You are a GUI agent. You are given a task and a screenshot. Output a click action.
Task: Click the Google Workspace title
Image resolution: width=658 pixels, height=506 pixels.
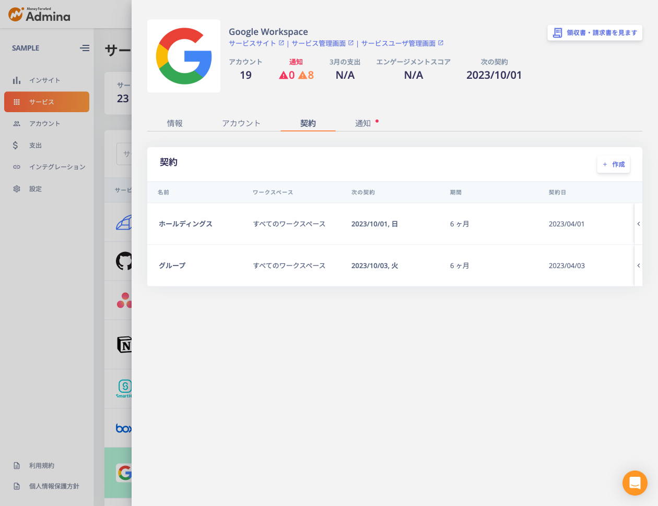(x=268, y=32)
